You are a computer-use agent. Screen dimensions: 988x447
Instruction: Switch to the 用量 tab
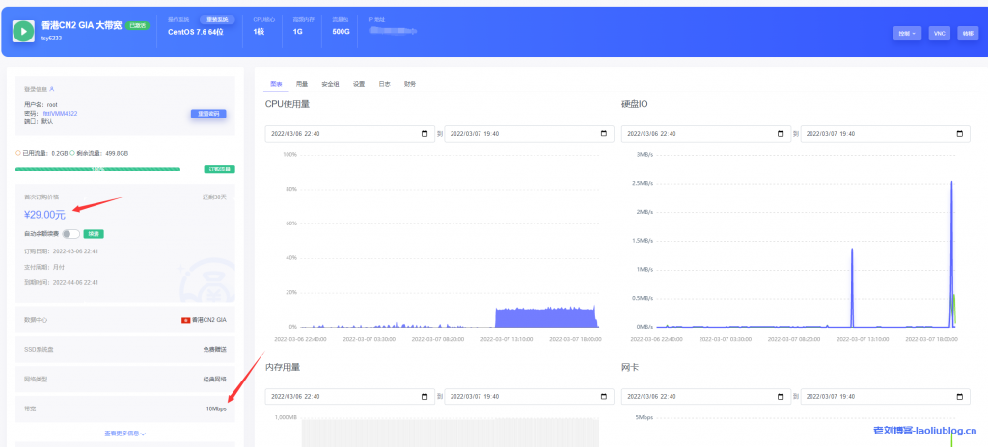pyautogui.click(x=302, y=84)
